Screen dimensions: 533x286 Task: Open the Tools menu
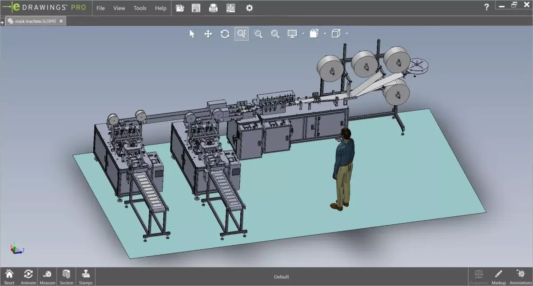click(x=140, y=8)
